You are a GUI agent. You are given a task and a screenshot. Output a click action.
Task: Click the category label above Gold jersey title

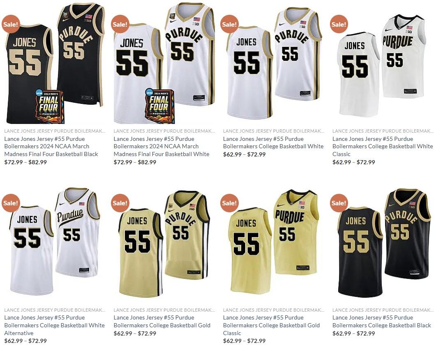point(164,310)
